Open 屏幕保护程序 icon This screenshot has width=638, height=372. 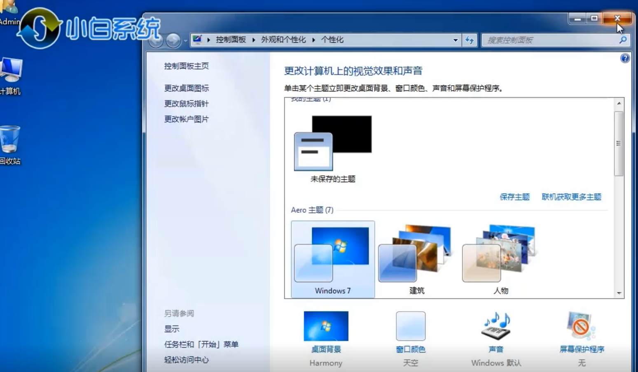(581, 325)
